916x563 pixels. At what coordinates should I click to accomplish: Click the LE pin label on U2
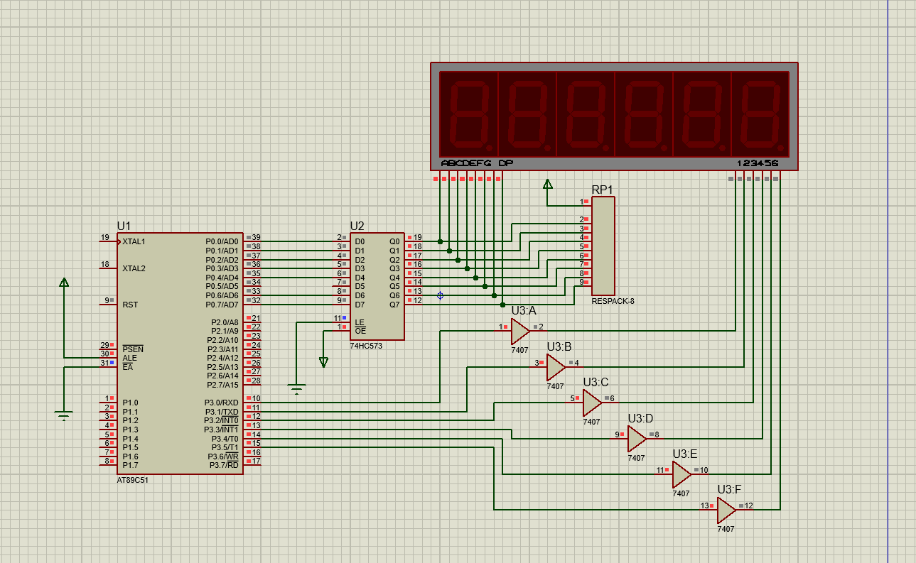coord(360,322)
